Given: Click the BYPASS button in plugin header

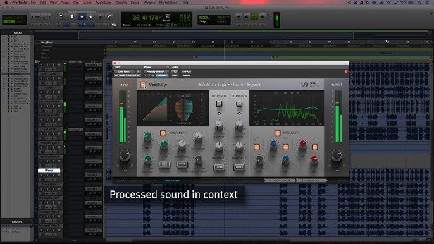Looking at the screenshot, I should pos(187,71).
